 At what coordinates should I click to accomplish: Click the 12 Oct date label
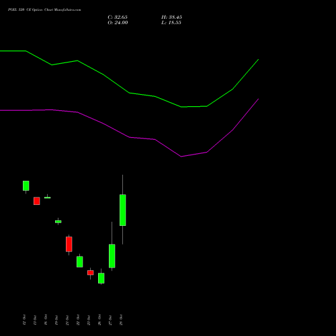24,320
